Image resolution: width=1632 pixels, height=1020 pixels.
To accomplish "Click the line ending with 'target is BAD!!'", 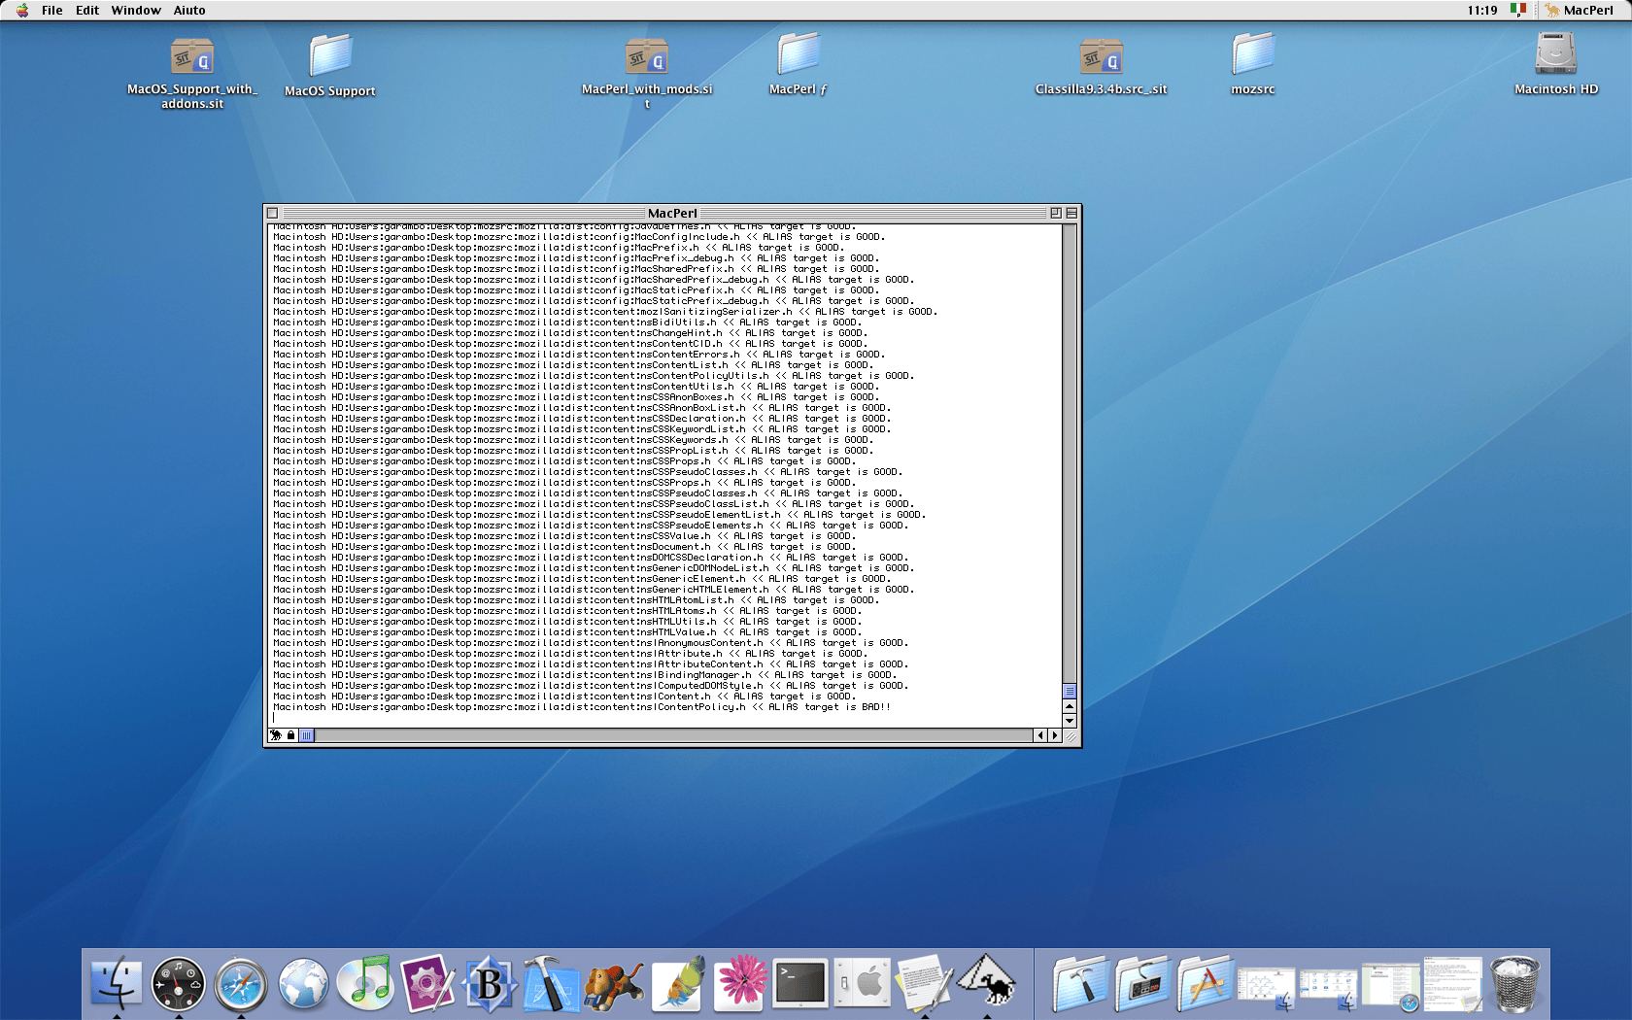I will 581,707.
